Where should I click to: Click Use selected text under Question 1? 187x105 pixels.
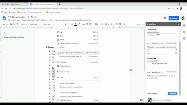tap(153, 32)
